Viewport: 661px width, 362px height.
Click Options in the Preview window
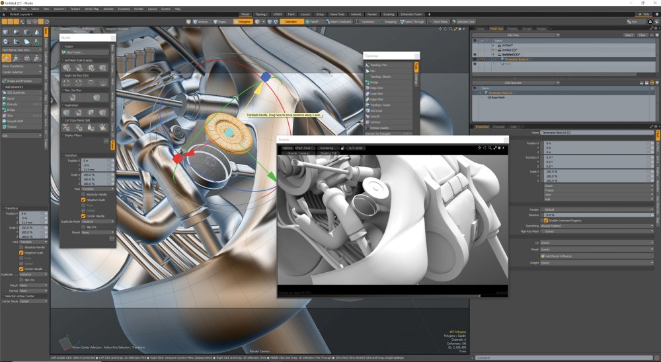tap(287, 148)
